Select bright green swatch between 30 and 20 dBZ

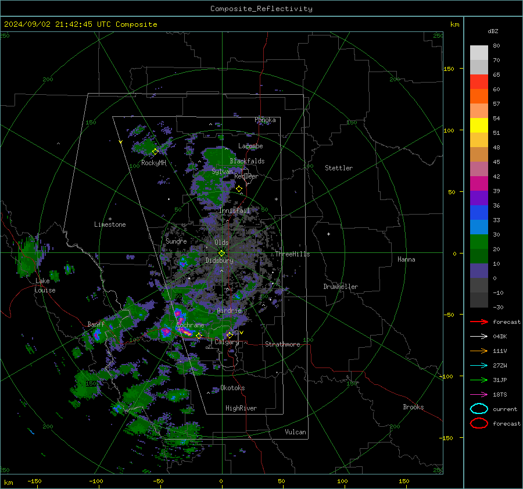click(x=479, y=242)
